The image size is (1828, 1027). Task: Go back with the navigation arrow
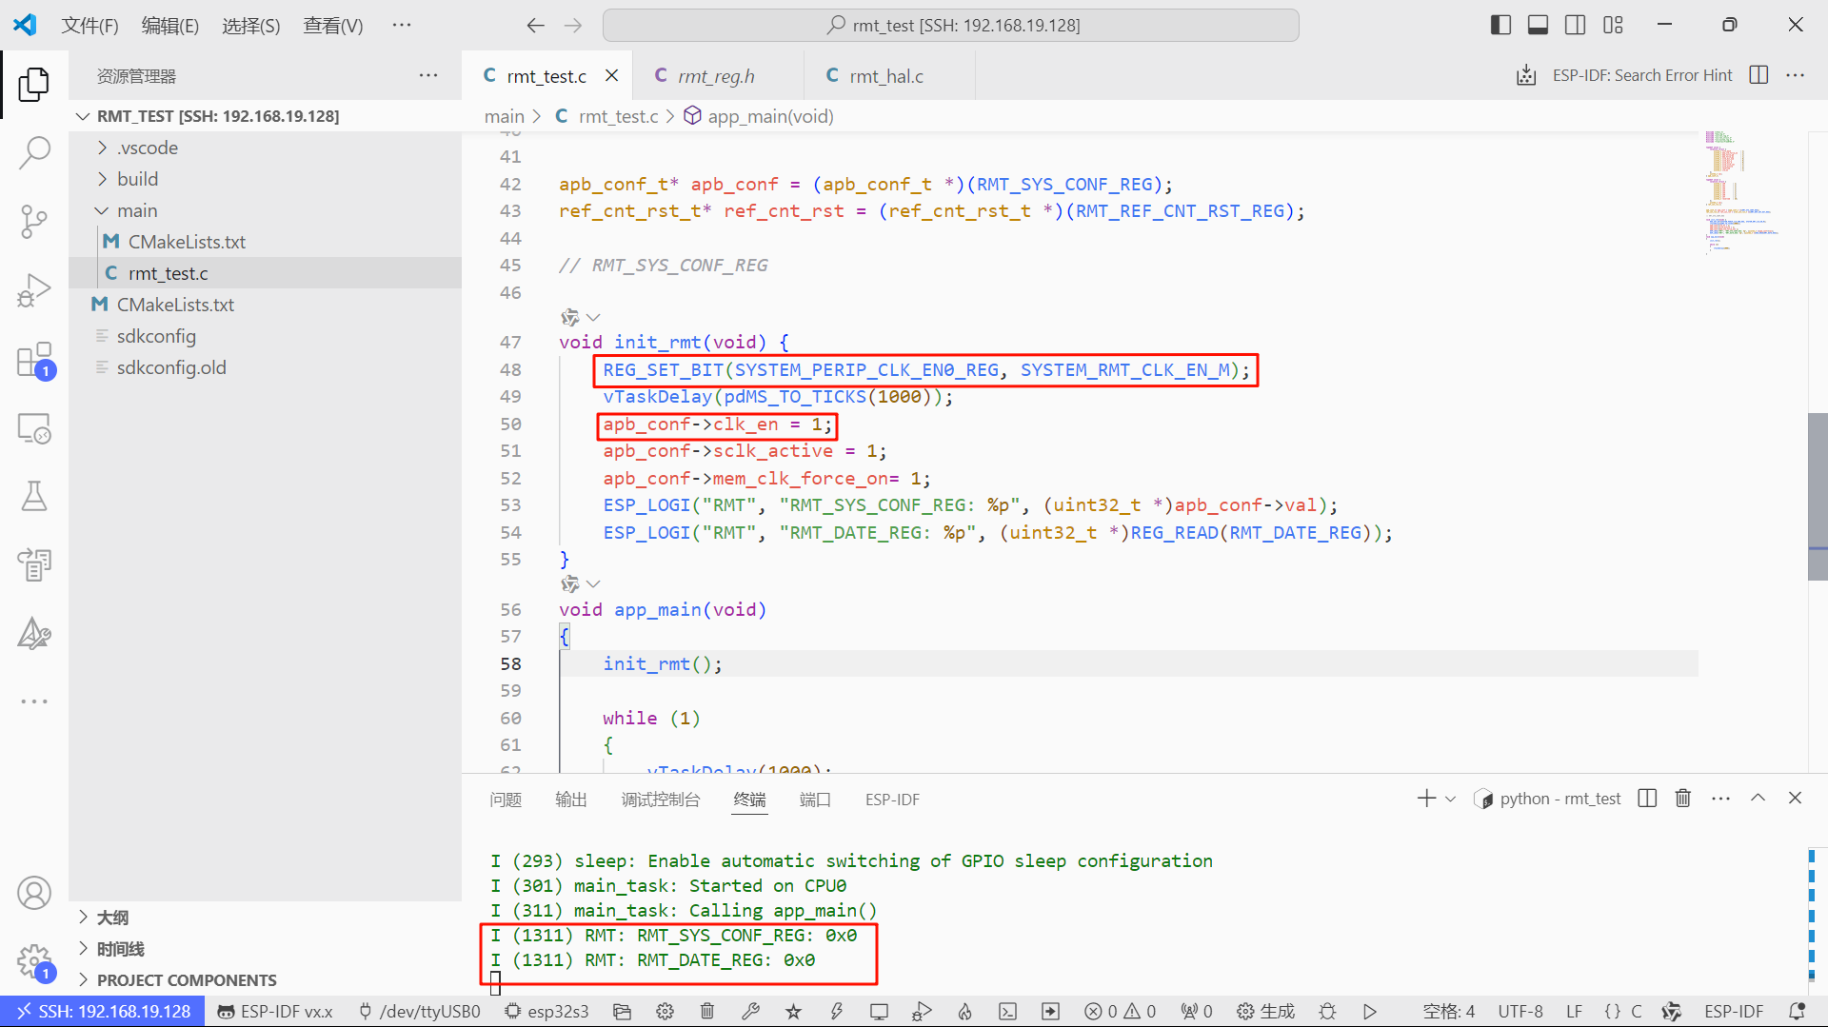(536, 26)
